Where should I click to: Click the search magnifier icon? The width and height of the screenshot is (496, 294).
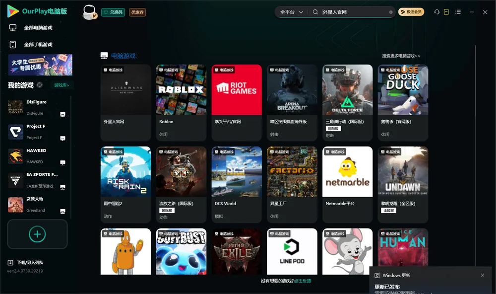tap(315, 12)
